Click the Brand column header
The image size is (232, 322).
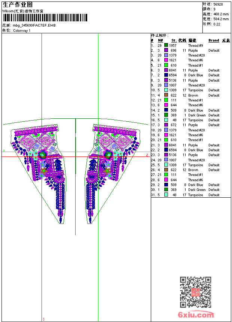(214, 40)
